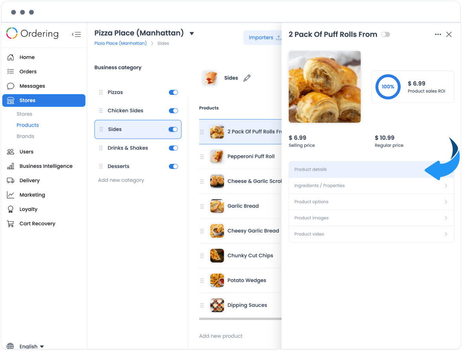The width and height of the screenshot is (462, 351).
Task: Click the puff rolls product photo
Action: [324, 87]
